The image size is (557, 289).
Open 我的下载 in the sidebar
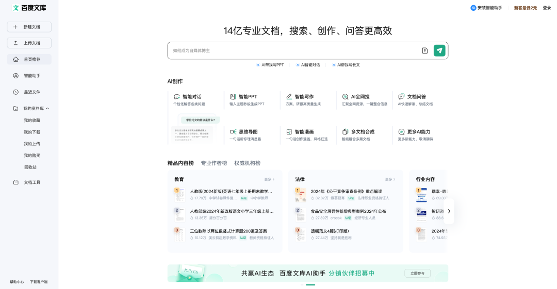pos(32,132)
